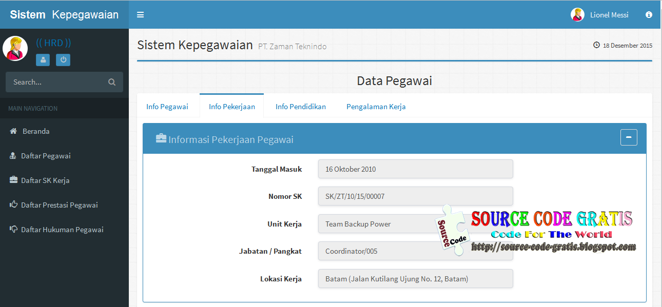This screenshot has width=662, height=307.
Task: Click inside the Search input field
Action: [x=56, y=82]
